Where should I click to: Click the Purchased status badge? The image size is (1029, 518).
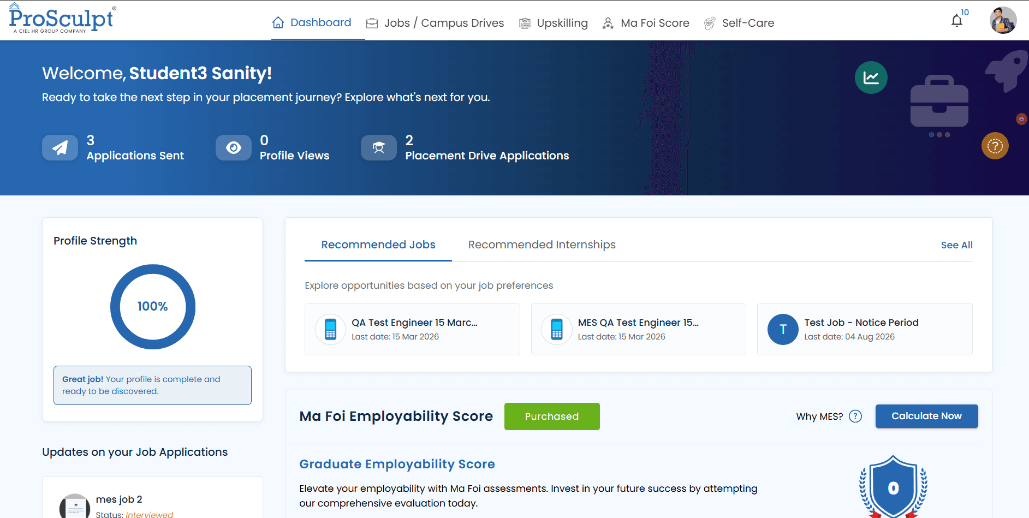click(x=551, y=416)
